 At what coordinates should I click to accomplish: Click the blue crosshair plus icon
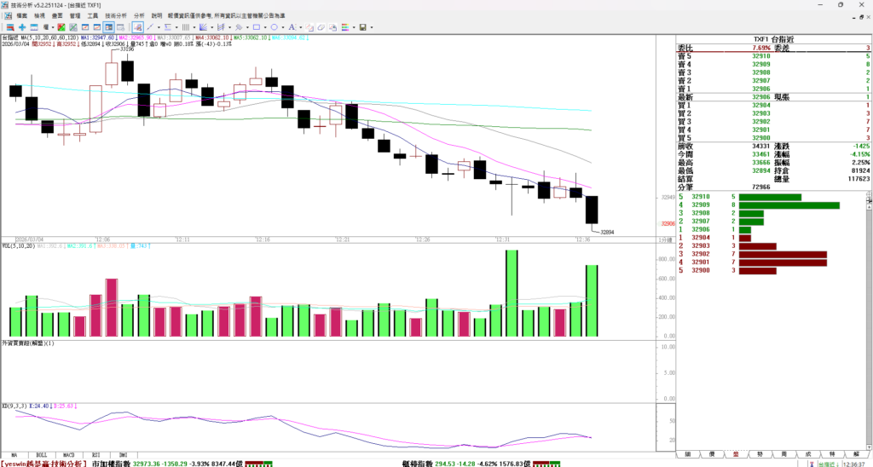coord(22,27)
